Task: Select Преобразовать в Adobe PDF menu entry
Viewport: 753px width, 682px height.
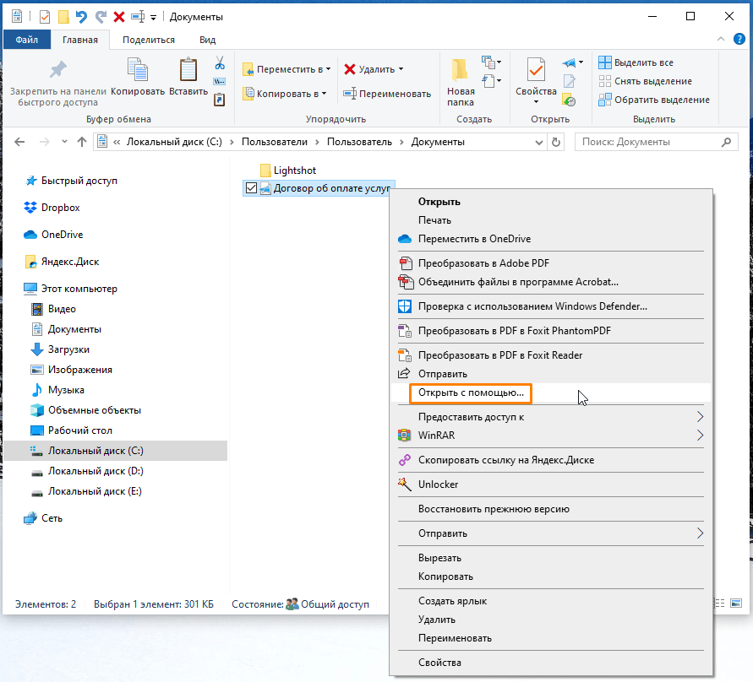Action: point(483,263)
